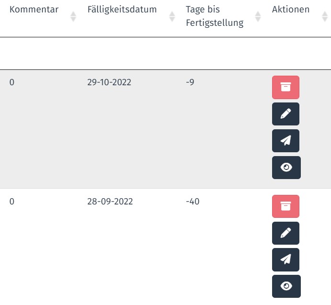Send the task due 29-10-2022
The image size is (331, 305).
point(285,141)
